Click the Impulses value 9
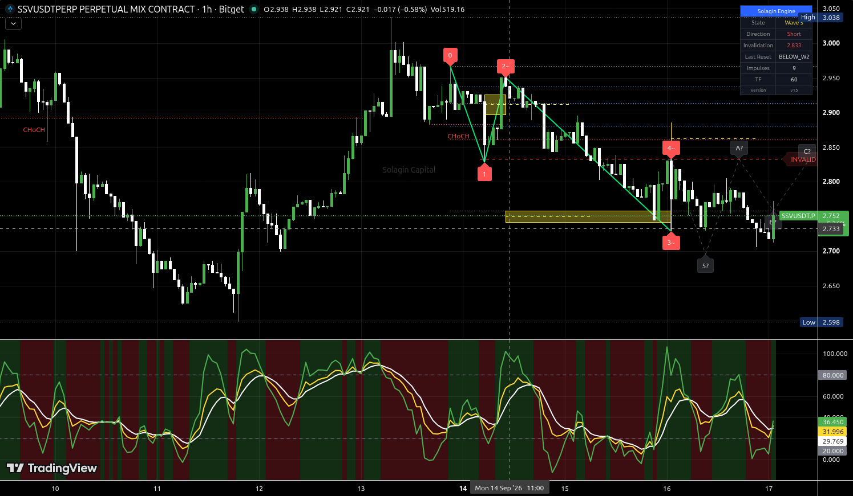The image size is (853, 496). tap(794, 68)
